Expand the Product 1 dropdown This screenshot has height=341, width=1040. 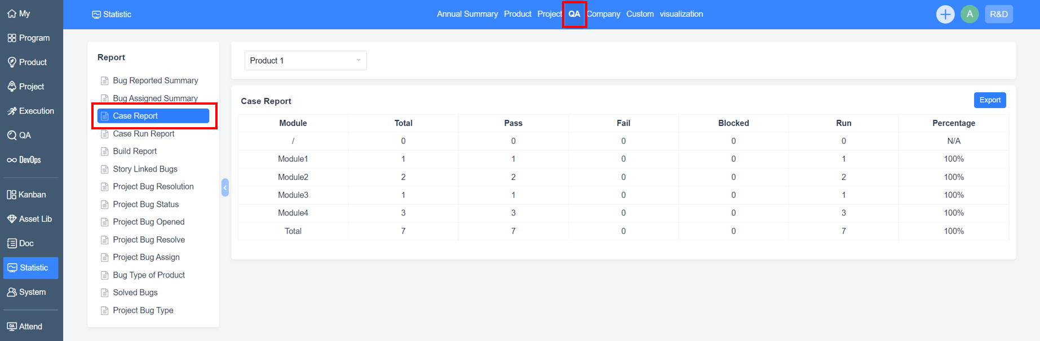click(305, 61)
